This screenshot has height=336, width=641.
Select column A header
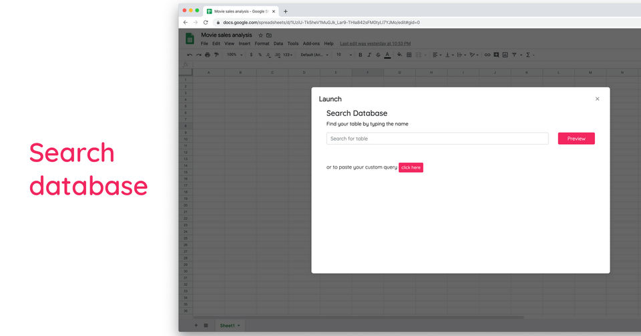click(x=208, y=72)
